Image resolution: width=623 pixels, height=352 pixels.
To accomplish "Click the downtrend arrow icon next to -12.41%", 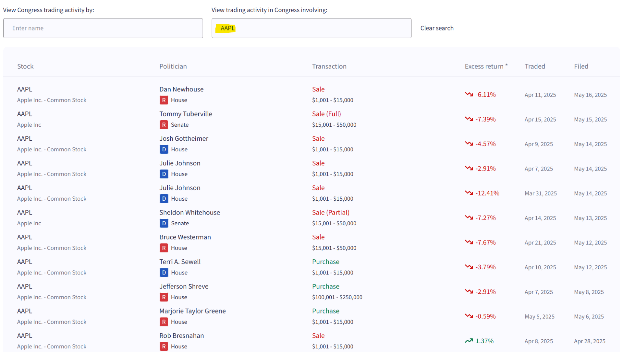I will click(x=469, y=193).
